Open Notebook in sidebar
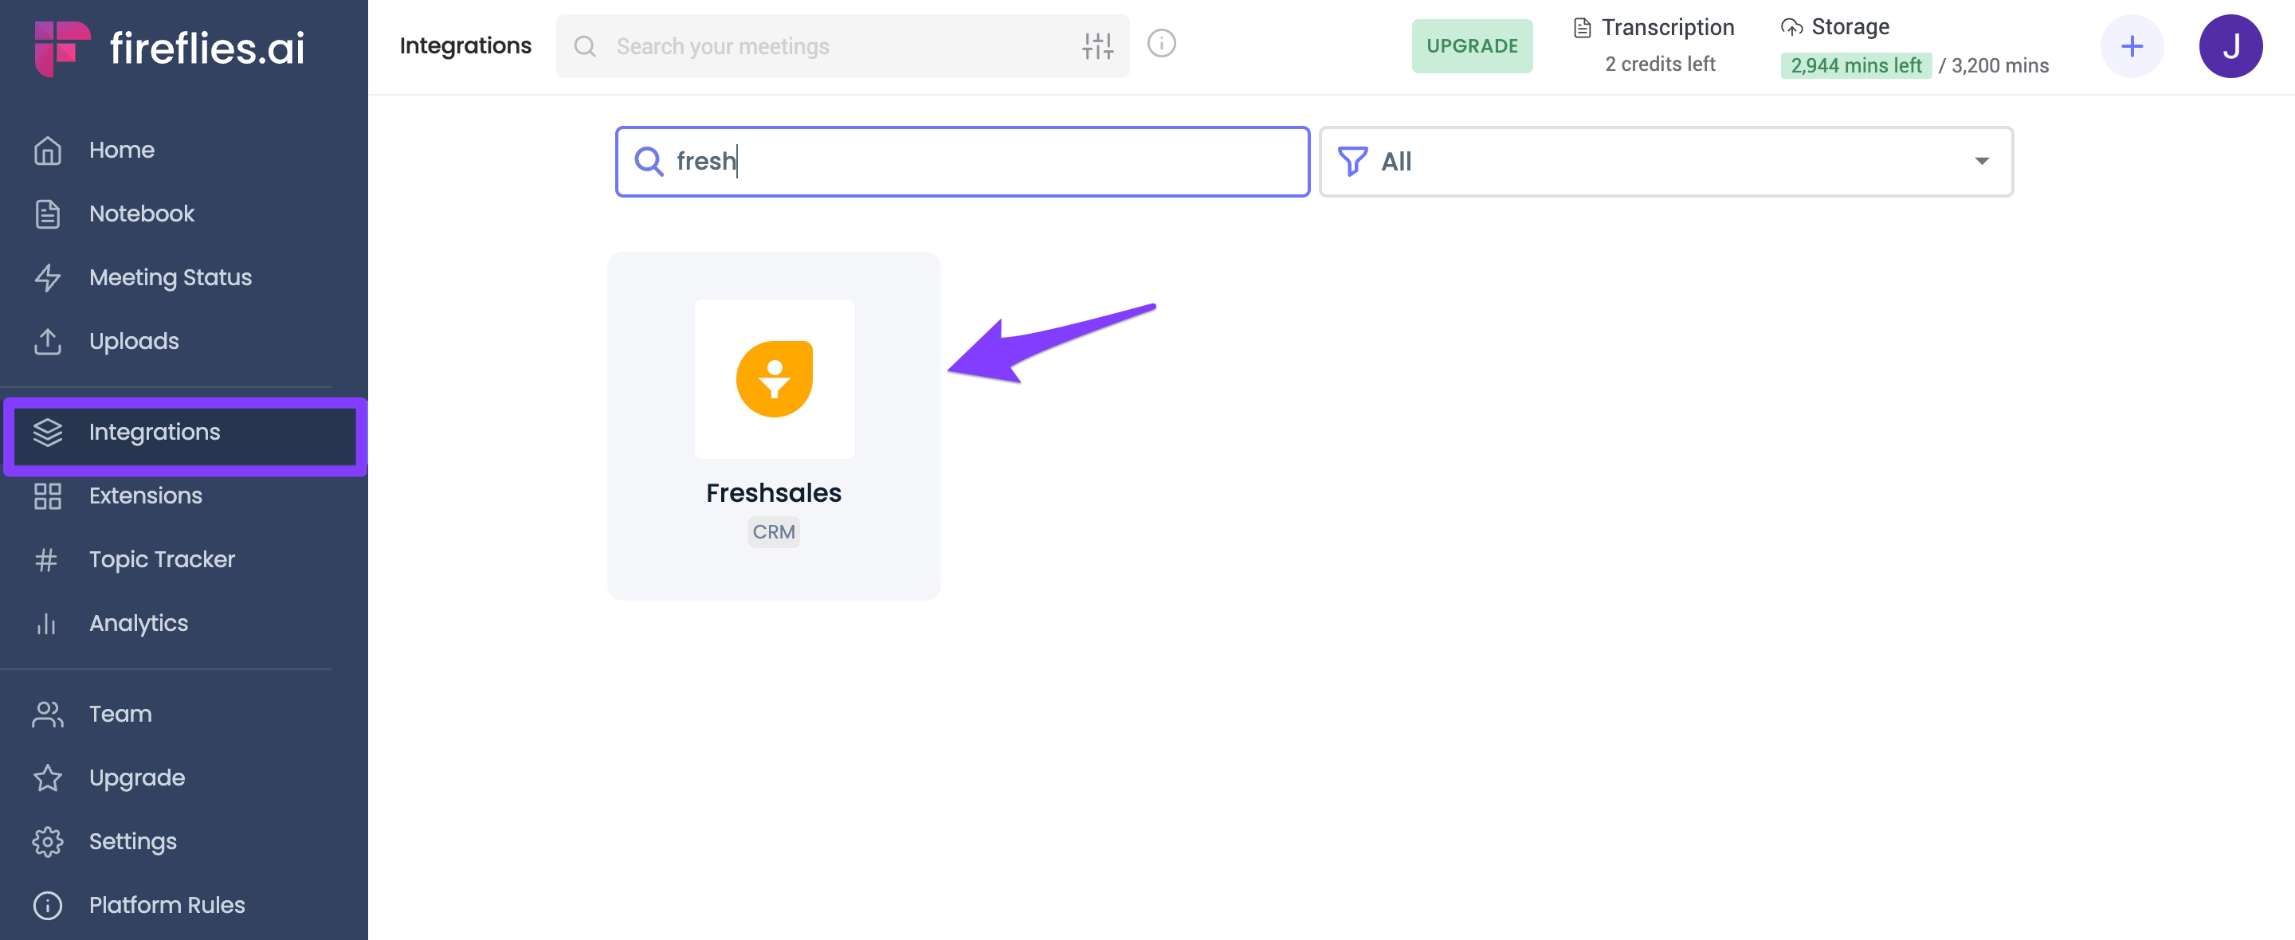The width and height of the screenshot is (2295, 940). click(141, 213)
